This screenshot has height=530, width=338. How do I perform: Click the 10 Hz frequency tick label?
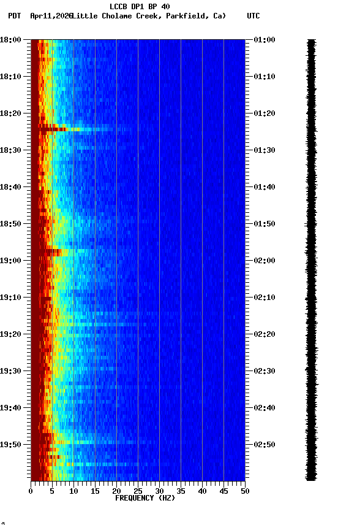point(73,491)
